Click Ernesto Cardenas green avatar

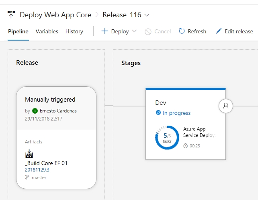coord(35,111)
